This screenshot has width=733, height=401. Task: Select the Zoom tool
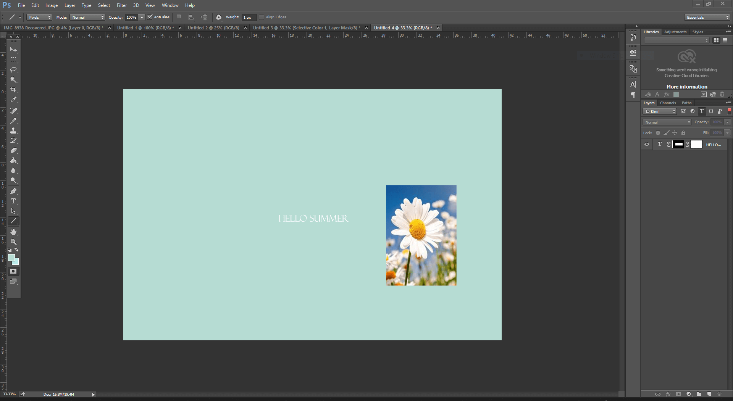[14, 242]
